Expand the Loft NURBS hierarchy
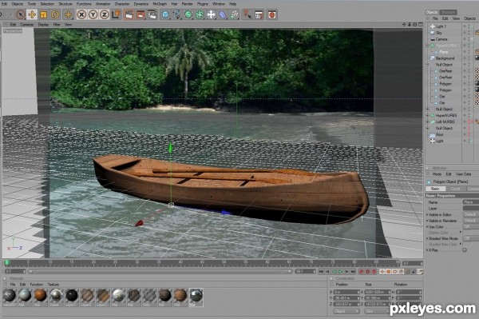The height and width of the screenshot is (319, 479). (x=428, y=122)
